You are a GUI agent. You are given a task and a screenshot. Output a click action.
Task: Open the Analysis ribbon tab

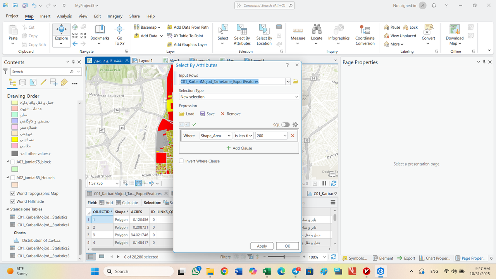(x=64, y=16)
